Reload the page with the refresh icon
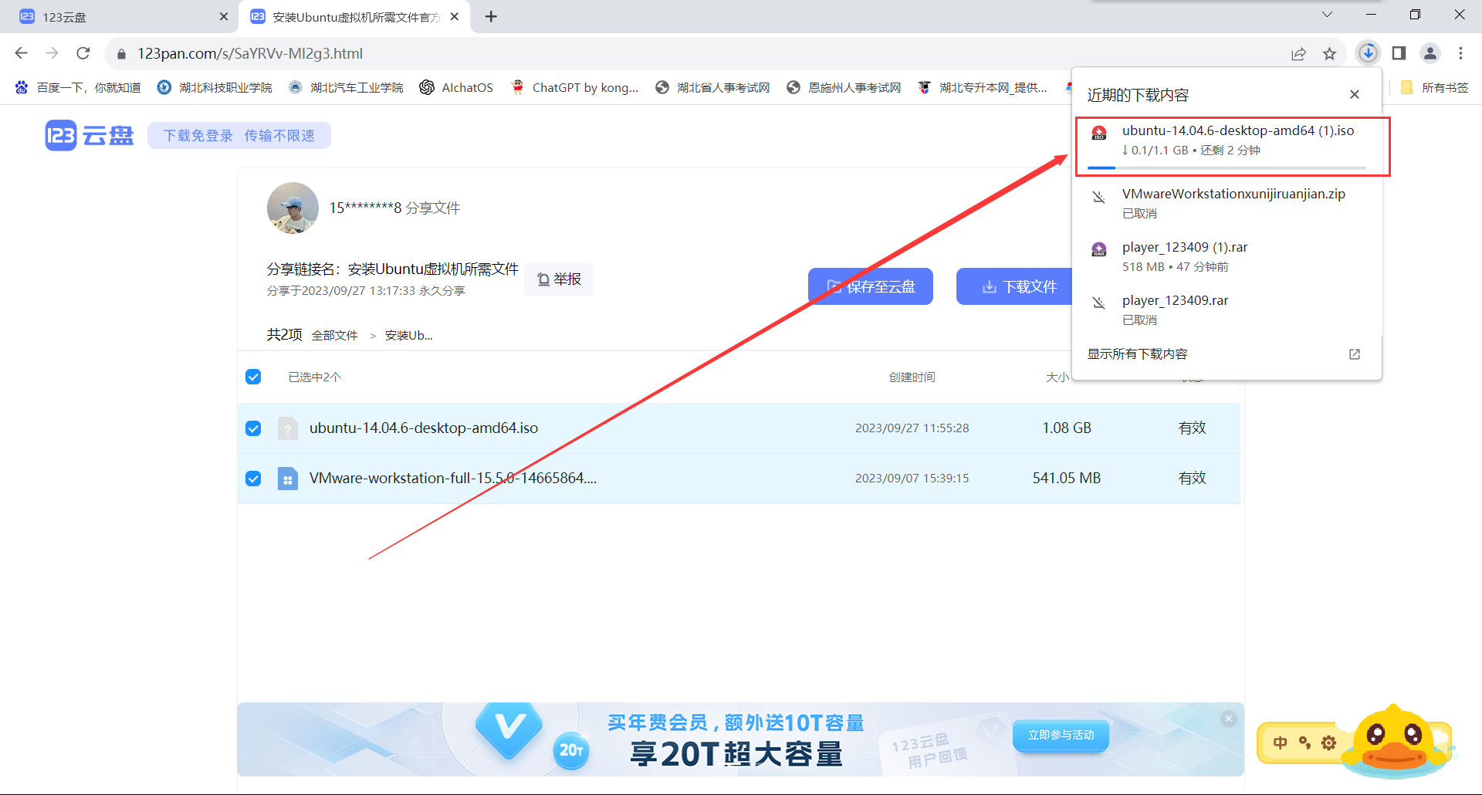The width and height of the screenshot is (1482, 795). [x=83, y=53]
